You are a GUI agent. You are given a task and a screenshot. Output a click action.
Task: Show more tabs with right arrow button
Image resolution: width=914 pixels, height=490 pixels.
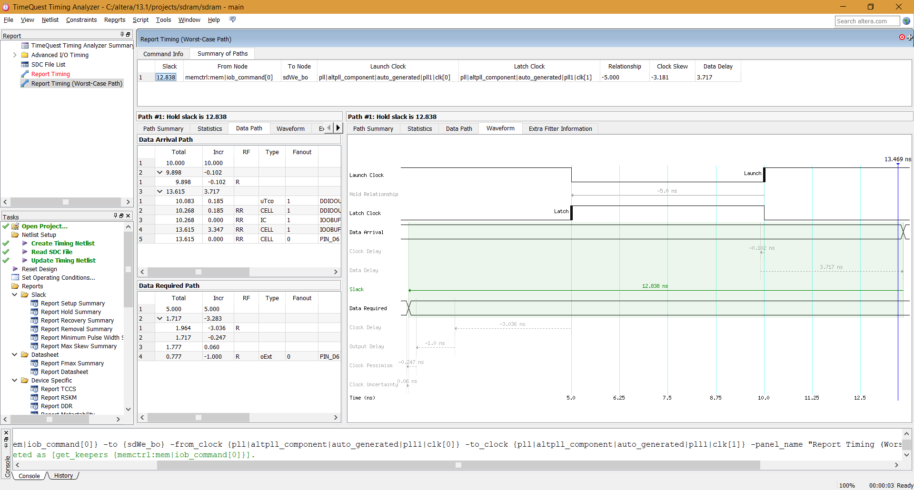click(338, 128)
